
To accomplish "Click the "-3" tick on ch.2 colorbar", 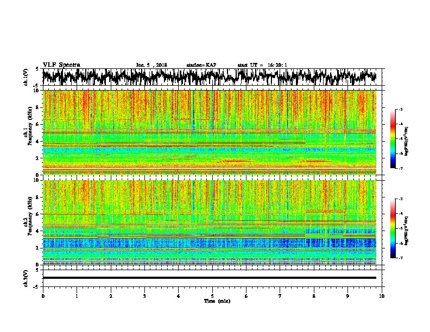I will pos(401,199).
